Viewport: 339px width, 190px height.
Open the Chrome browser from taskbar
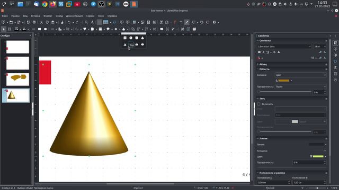tap(44, 4)
